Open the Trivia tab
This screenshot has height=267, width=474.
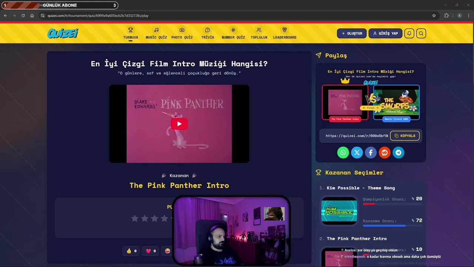pyautogui.click(x=207, y=33)
